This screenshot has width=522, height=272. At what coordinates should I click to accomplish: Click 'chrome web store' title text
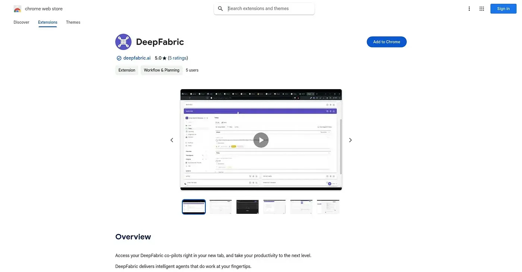44,9
